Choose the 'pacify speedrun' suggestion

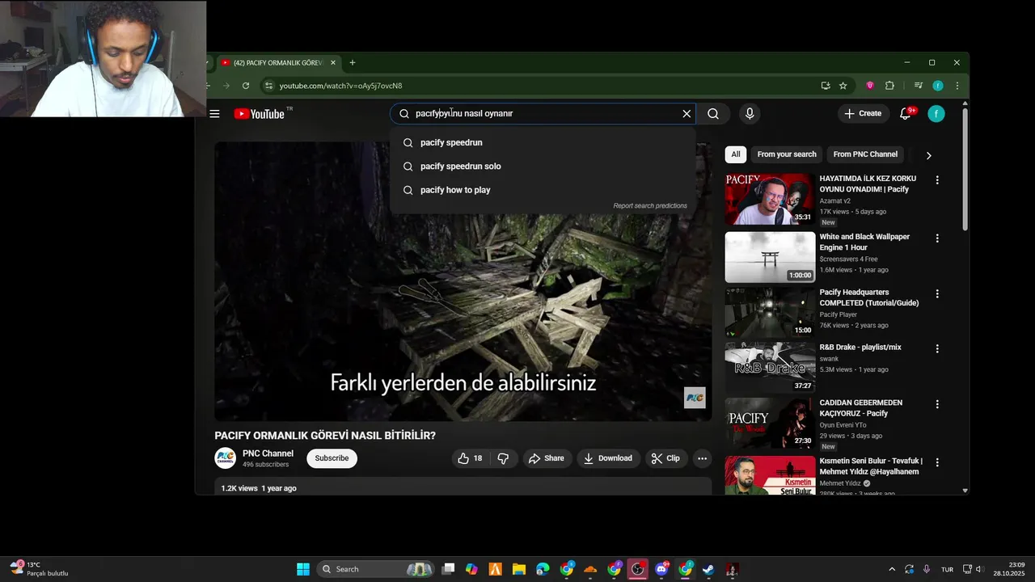(542, 143)
